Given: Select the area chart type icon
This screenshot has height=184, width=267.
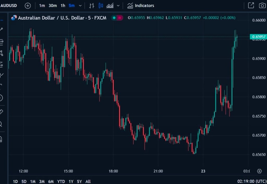Looking at the screenshot, I should tap(110, 5).
